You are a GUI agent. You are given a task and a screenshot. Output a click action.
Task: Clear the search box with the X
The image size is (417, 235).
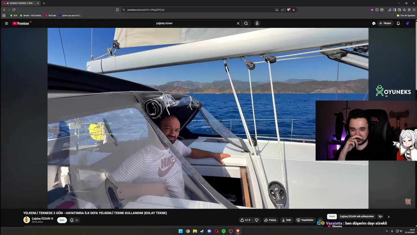point(238,23)
